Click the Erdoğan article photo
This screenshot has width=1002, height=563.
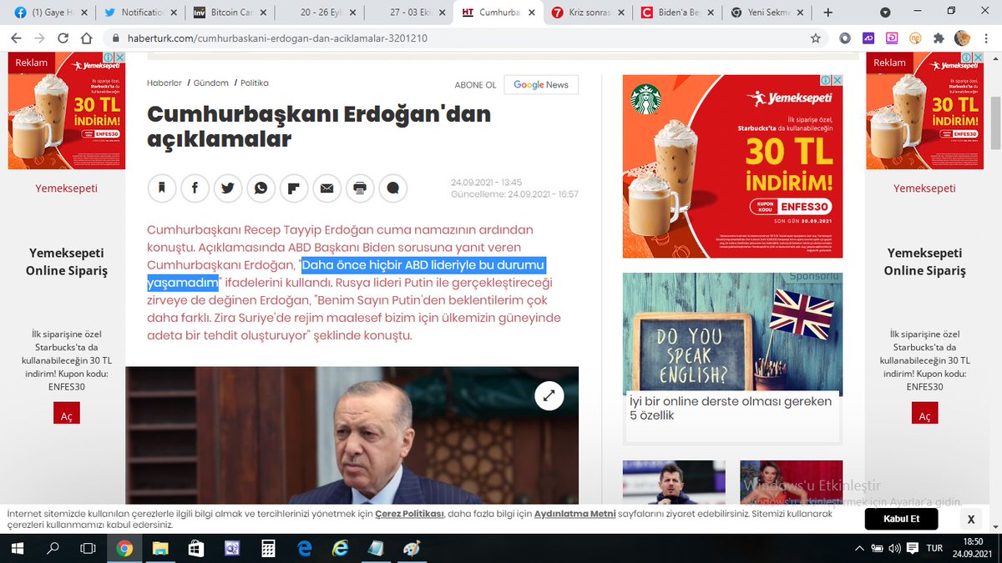[x=352, y=435]
